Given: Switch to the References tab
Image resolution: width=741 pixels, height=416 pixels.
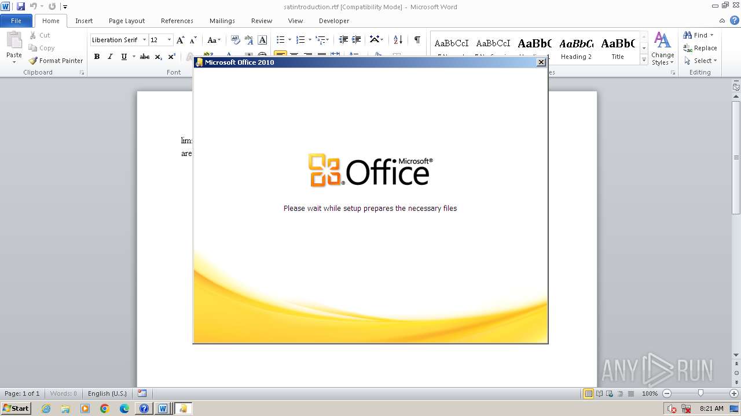Looking at the screenshot, I should coord(177,21).
